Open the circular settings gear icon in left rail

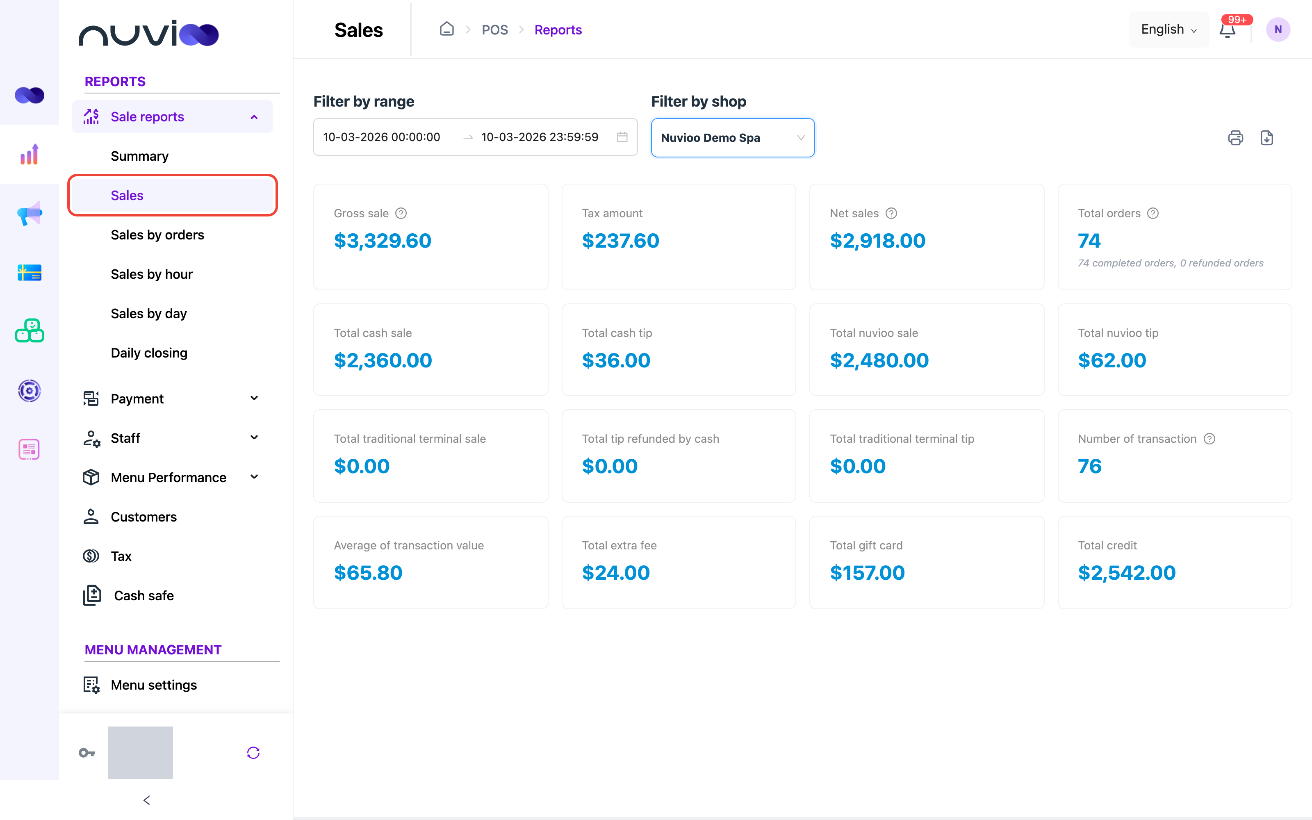click(29, 390)
